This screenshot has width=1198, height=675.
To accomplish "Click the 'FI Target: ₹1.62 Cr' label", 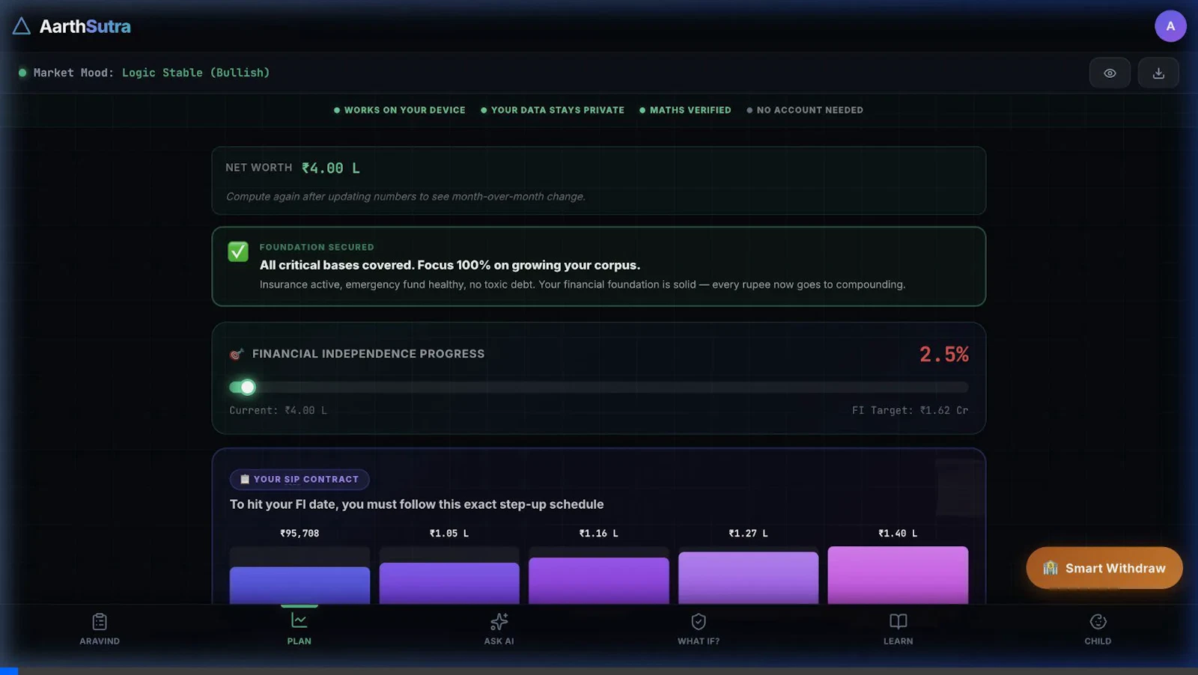I will pos(910,410).
